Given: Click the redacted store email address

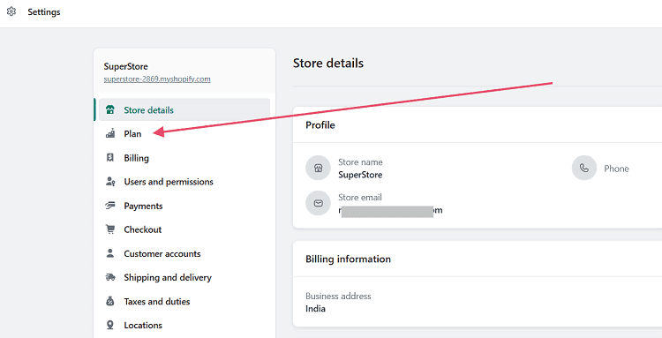Looking at the screenshot, I should coord(390,210).
